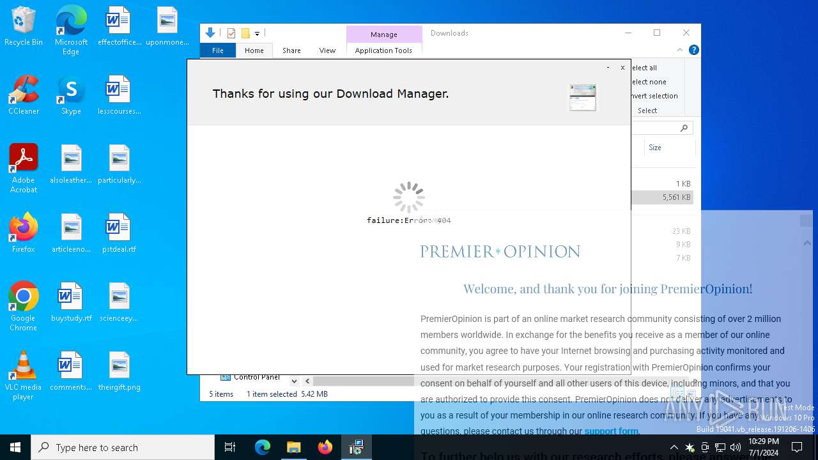Launch Google Chrome from desktop

point(24,307)
